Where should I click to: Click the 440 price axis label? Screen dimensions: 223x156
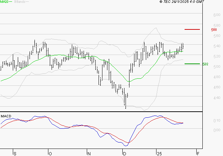pos(217,98)
